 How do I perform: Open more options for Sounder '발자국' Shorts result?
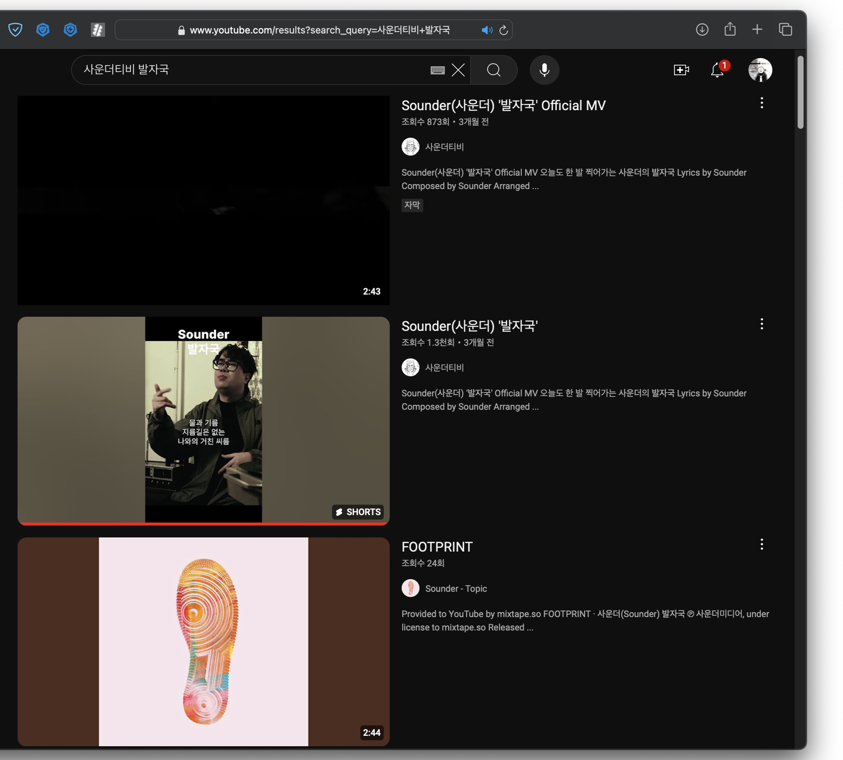[761, 324]
